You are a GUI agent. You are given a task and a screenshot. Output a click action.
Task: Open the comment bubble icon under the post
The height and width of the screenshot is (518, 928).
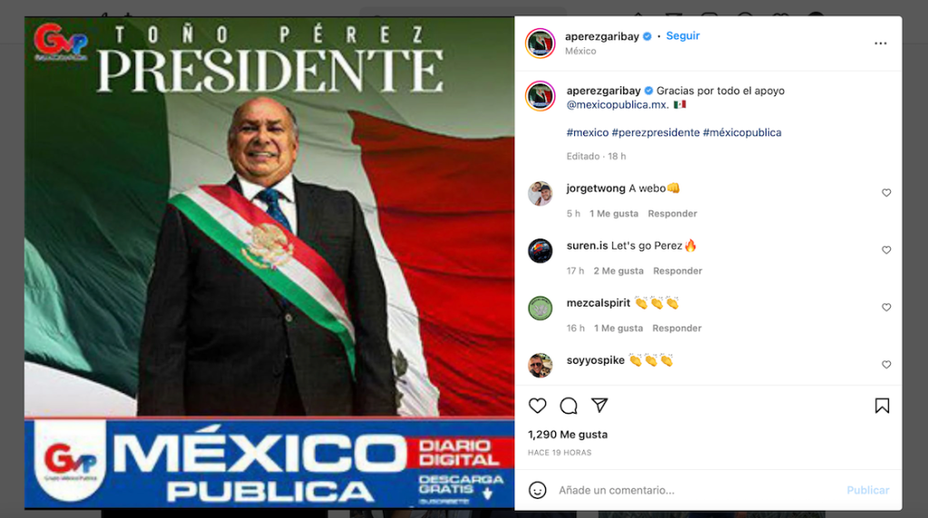pos(569,406)
